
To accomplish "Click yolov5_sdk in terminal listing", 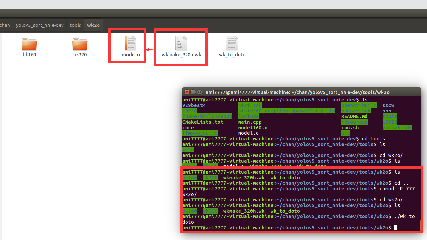I will 397,128.
